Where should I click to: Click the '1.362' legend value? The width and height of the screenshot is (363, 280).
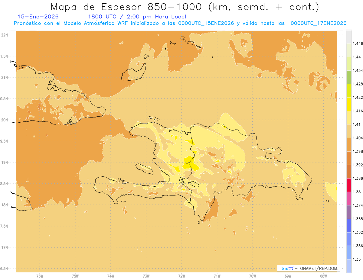[x=358, y=232]
